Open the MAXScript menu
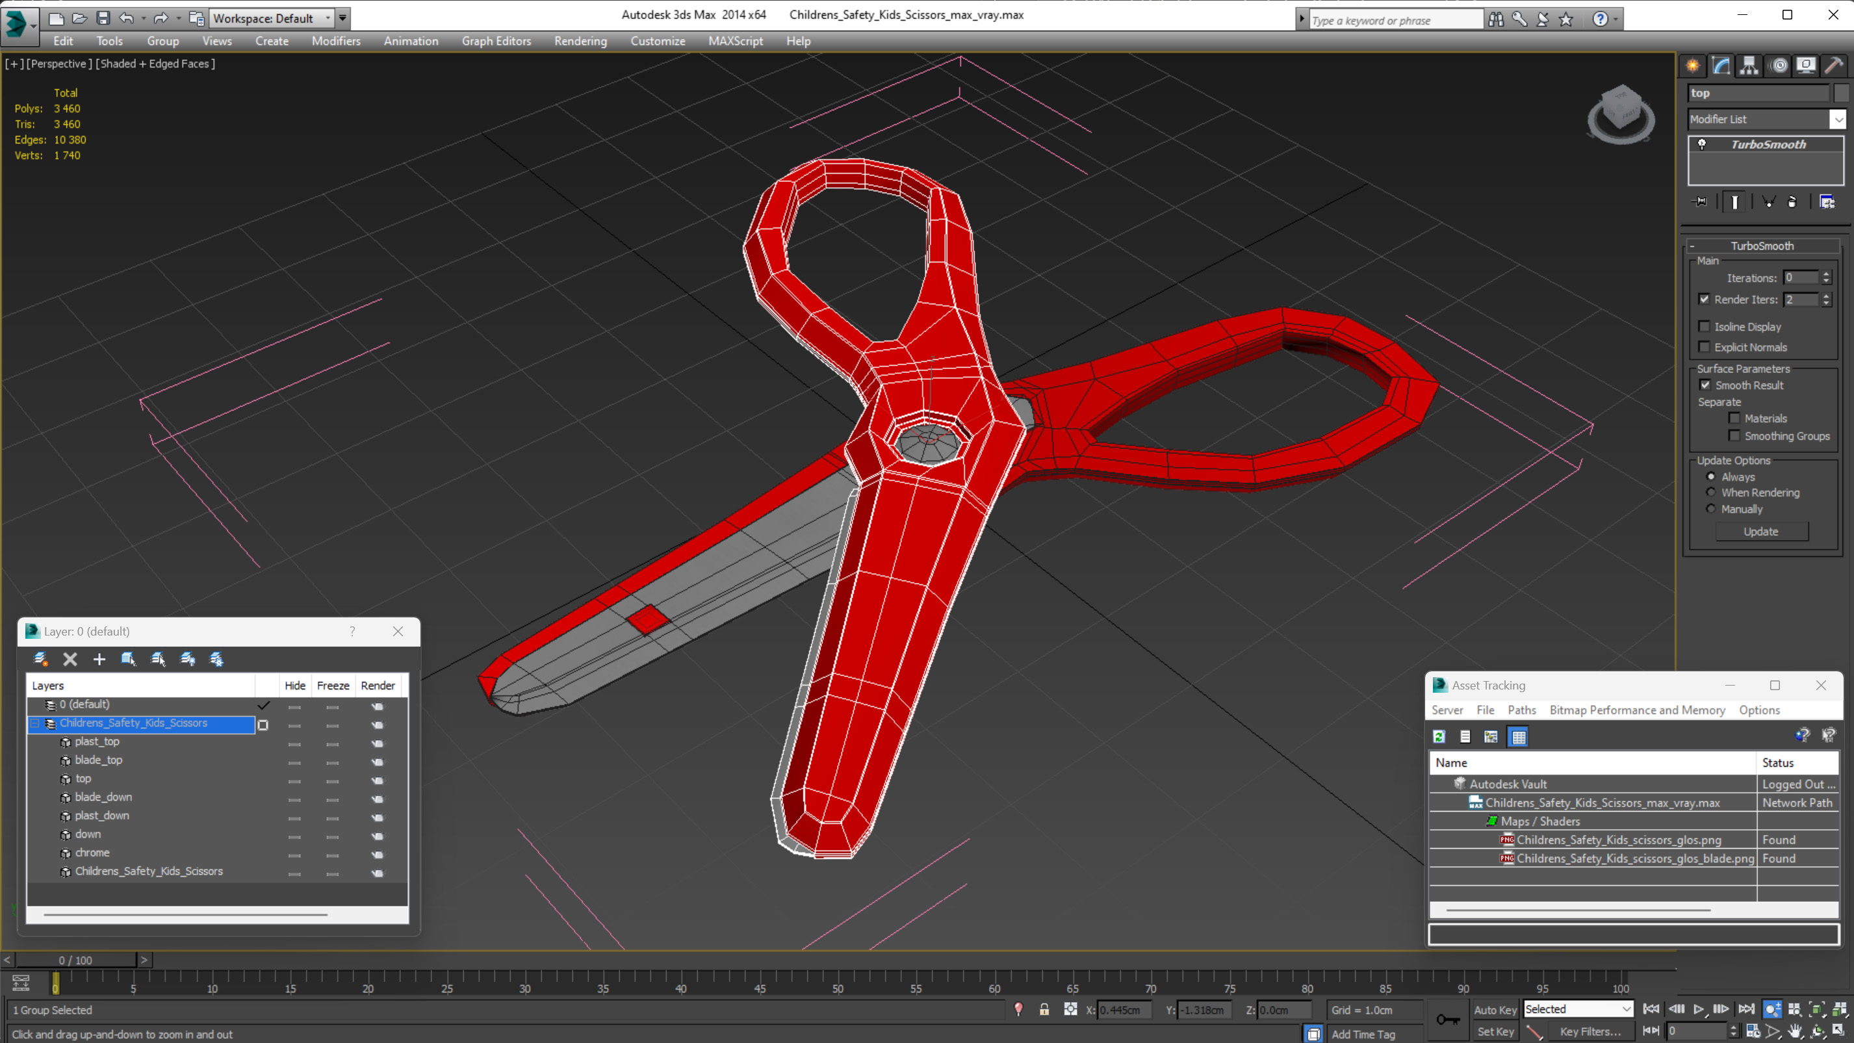Image resolution: width=1854 pixels, height=1043 pixels. click(735, 41)
